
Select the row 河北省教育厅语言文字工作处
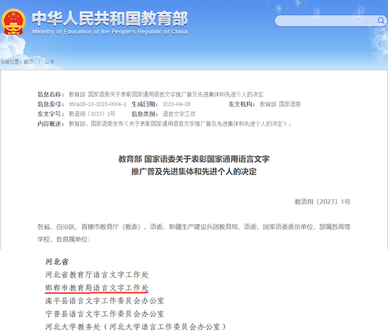(97, 275)
